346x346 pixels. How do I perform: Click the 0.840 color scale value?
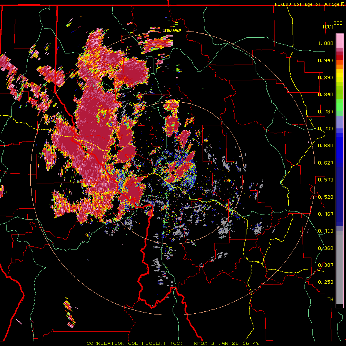click(x=326, y=95)
